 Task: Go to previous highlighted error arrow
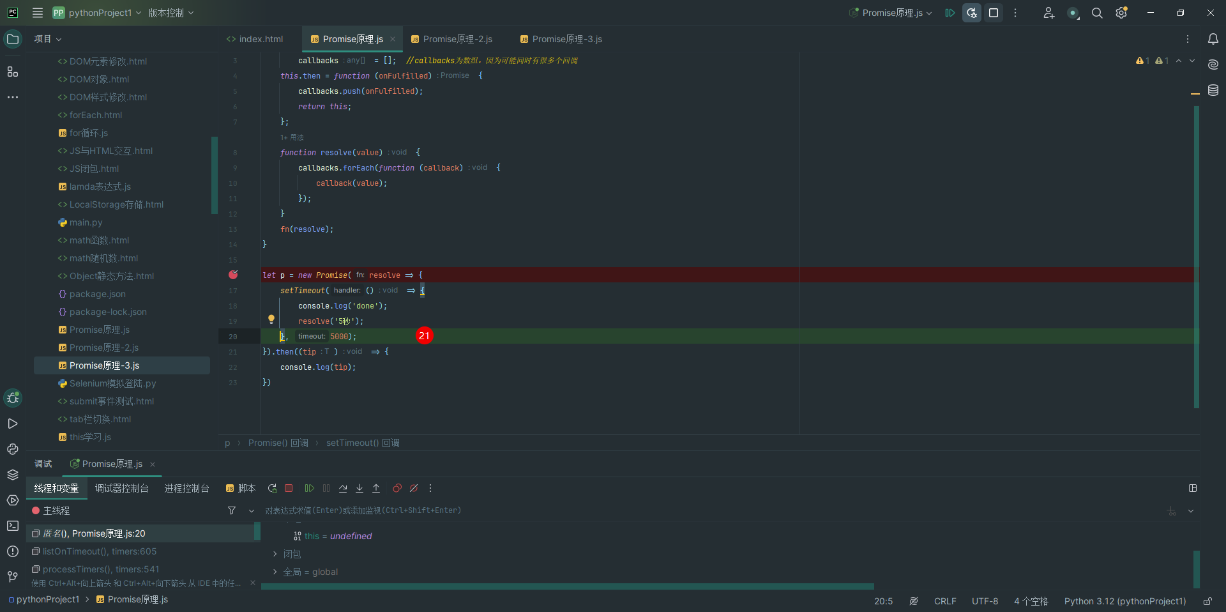tap(1179, 61)
